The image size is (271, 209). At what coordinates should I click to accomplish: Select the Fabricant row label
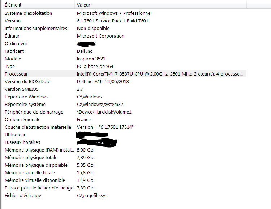click(x=14, y=51)
